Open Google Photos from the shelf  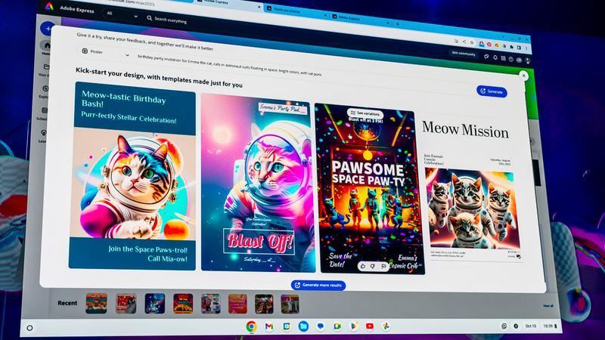click(x=386, y=326)
